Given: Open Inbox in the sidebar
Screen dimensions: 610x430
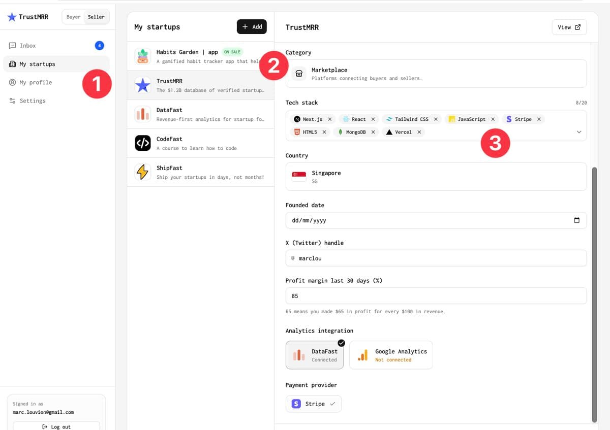Looking at the screenshot, I should (x=56, y=46).
